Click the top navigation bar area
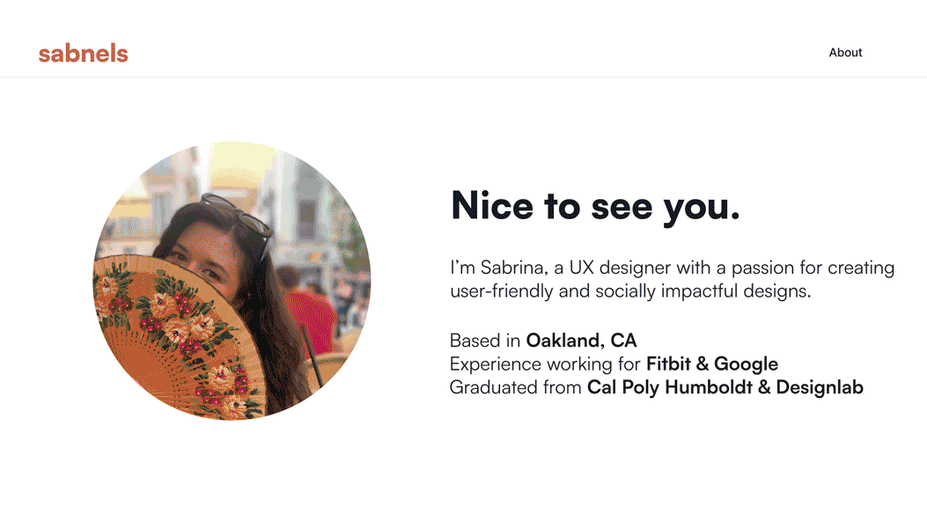This screenshot has height=529, width=927. [463, 38]
